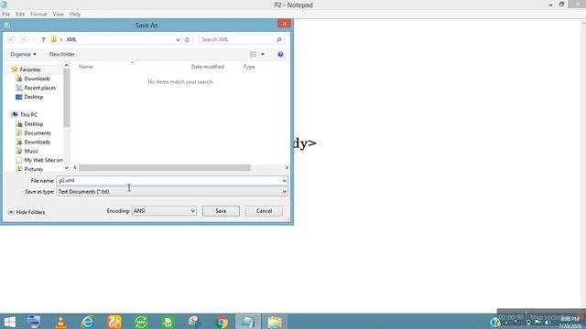Click the help icon in the system tray
The height and width of the screenshot is (329, 586).
[495, 323]
